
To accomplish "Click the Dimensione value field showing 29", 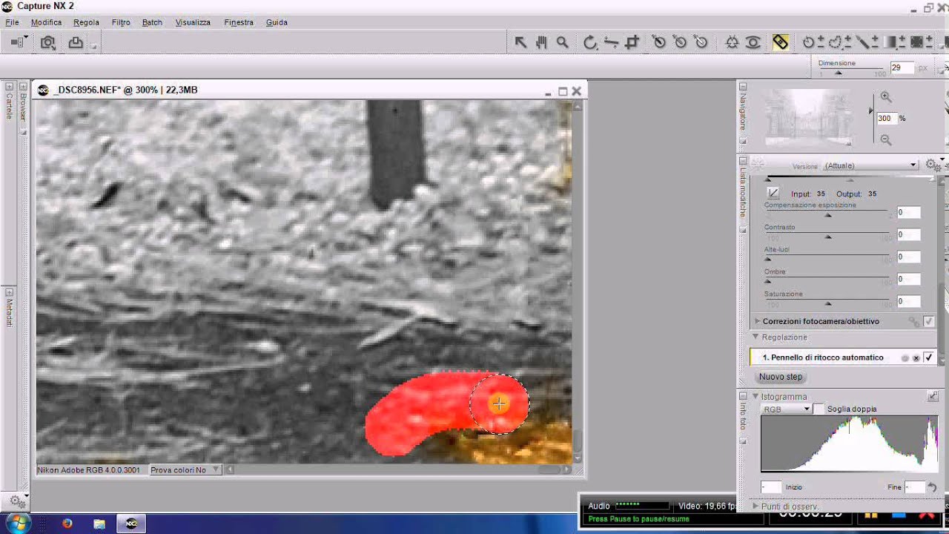I will click(902, 67).
